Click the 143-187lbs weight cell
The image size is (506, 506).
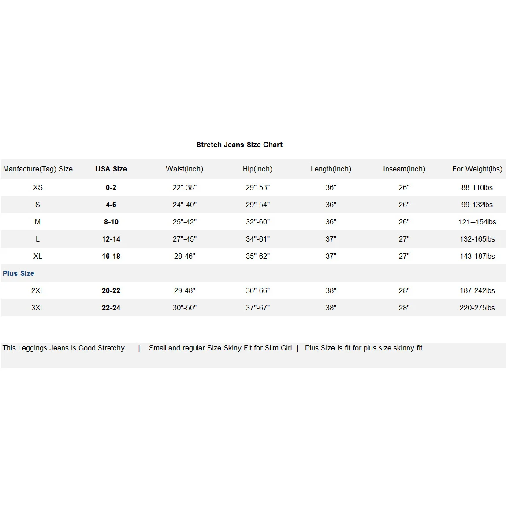coord(477,257)
